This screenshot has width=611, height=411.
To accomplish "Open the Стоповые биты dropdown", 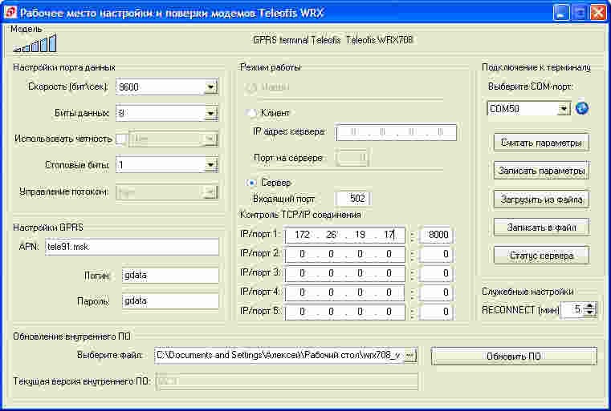I will pyautogui.click(x=210, y=165).
